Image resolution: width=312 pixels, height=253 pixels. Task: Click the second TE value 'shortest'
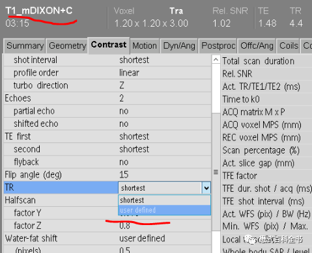pos(134,149)
